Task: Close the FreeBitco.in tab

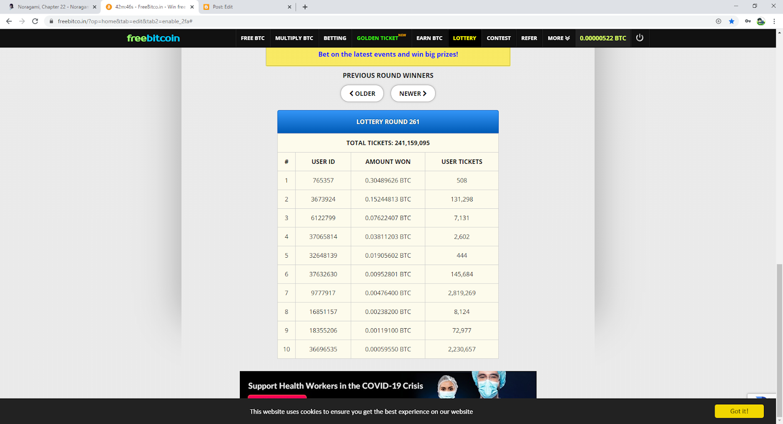Action: [x=192, y=7]
